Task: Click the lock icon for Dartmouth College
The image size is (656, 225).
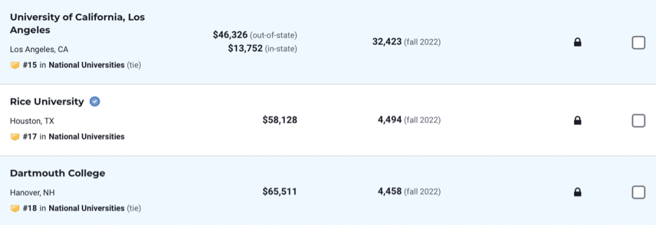Action: coord(578,192)
